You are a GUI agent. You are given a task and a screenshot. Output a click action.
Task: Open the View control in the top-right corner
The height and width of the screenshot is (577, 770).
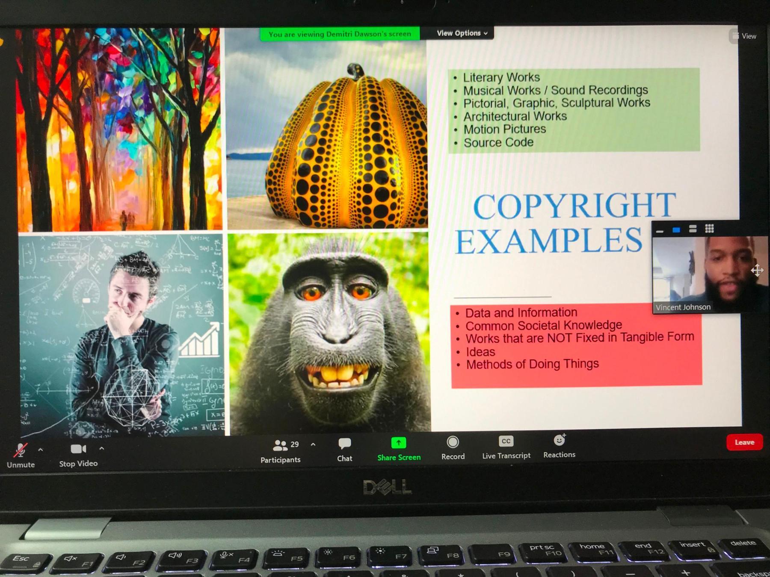point(746,36)
